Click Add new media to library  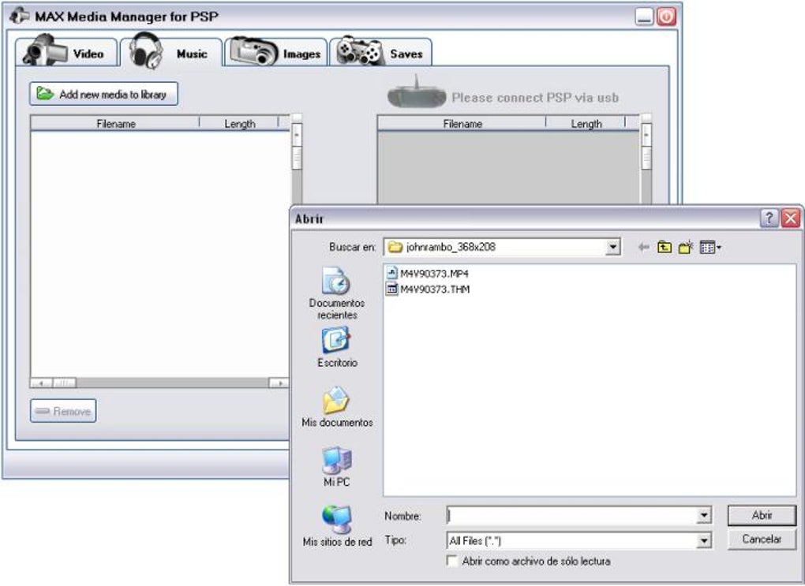point(103,94)
